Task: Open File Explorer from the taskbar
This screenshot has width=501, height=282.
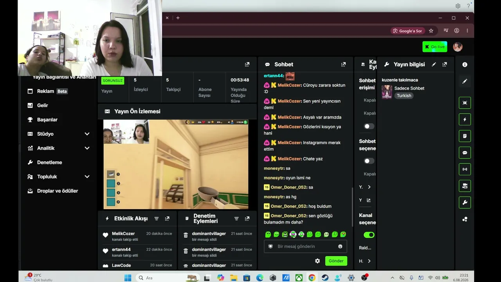Action: click(x=234, y=278)
